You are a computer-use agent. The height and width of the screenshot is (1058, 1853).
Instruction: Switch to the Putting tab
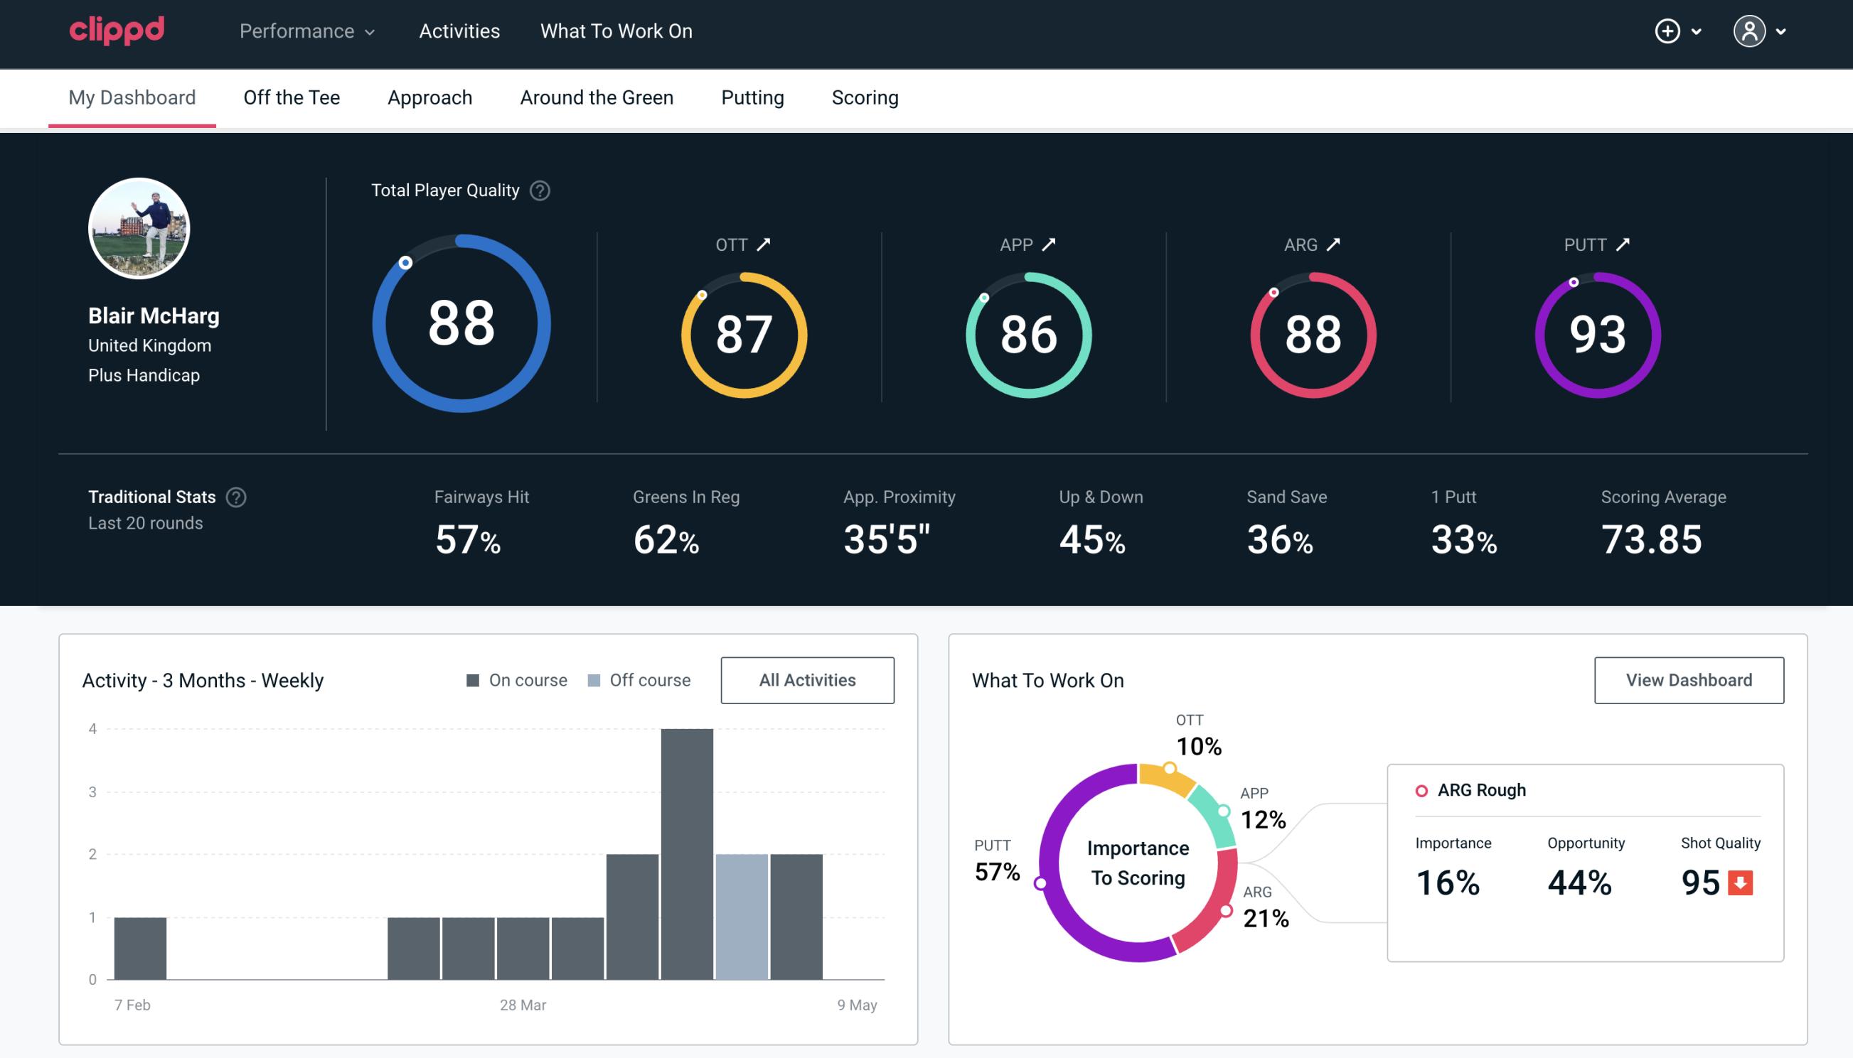(752, 97)
